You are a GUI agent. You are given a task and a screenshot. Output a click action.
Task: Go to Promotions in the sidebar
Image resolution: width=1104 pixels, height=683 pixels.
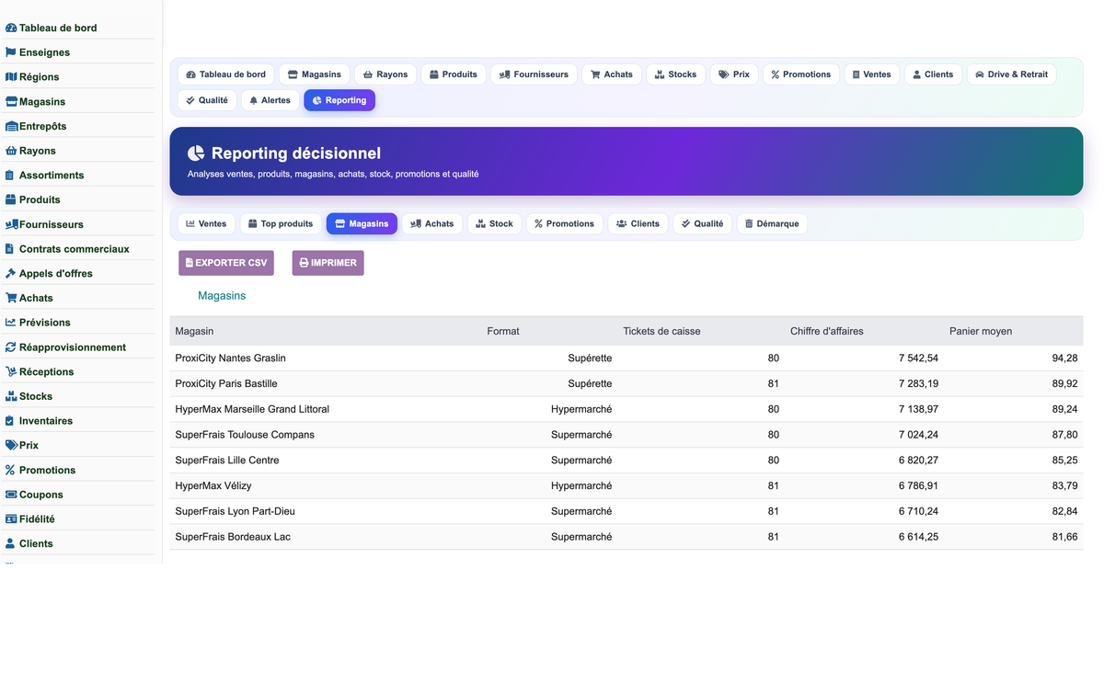point(79,470)
